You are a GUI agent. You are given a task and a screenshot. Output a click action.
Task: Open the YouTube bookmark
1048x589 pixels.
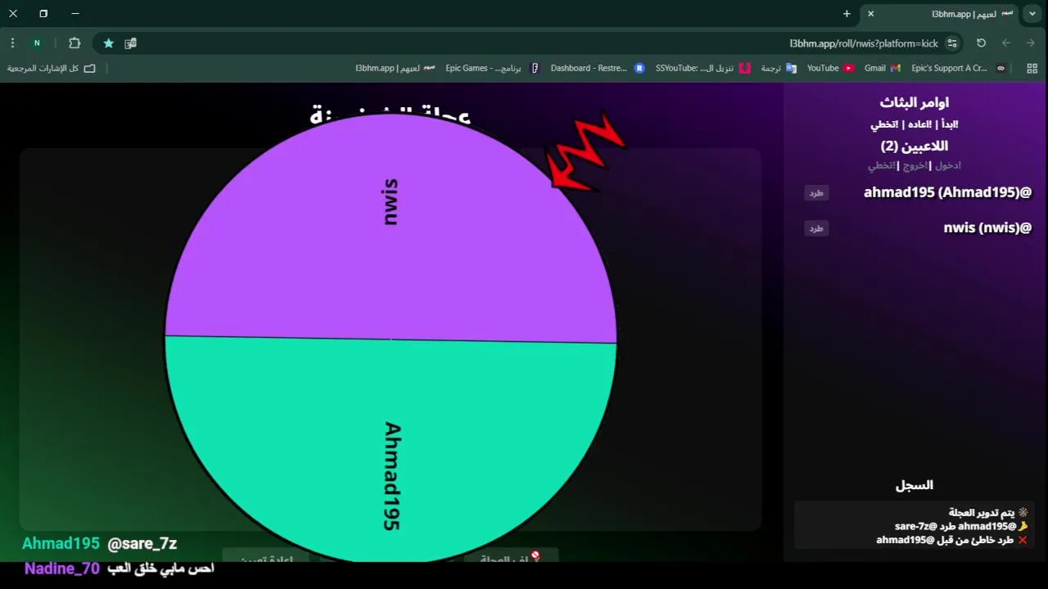tap(830, 68)
